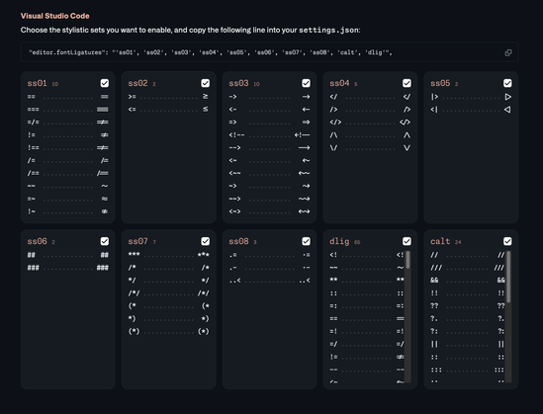The image size is (543, 414).
Task: Click the ss04 card title
Action: pyautogui.click(x=339, y=83)
